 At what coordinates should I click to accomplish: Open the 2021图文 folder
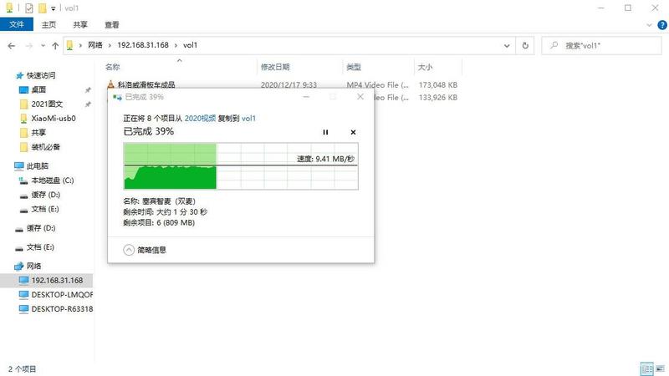click(47, 104)
